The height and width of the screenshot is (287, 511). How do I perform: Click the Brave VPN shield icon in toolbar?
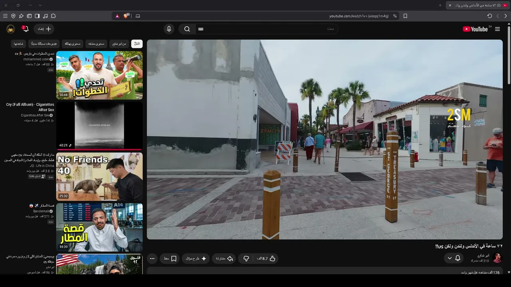point(13,16)
